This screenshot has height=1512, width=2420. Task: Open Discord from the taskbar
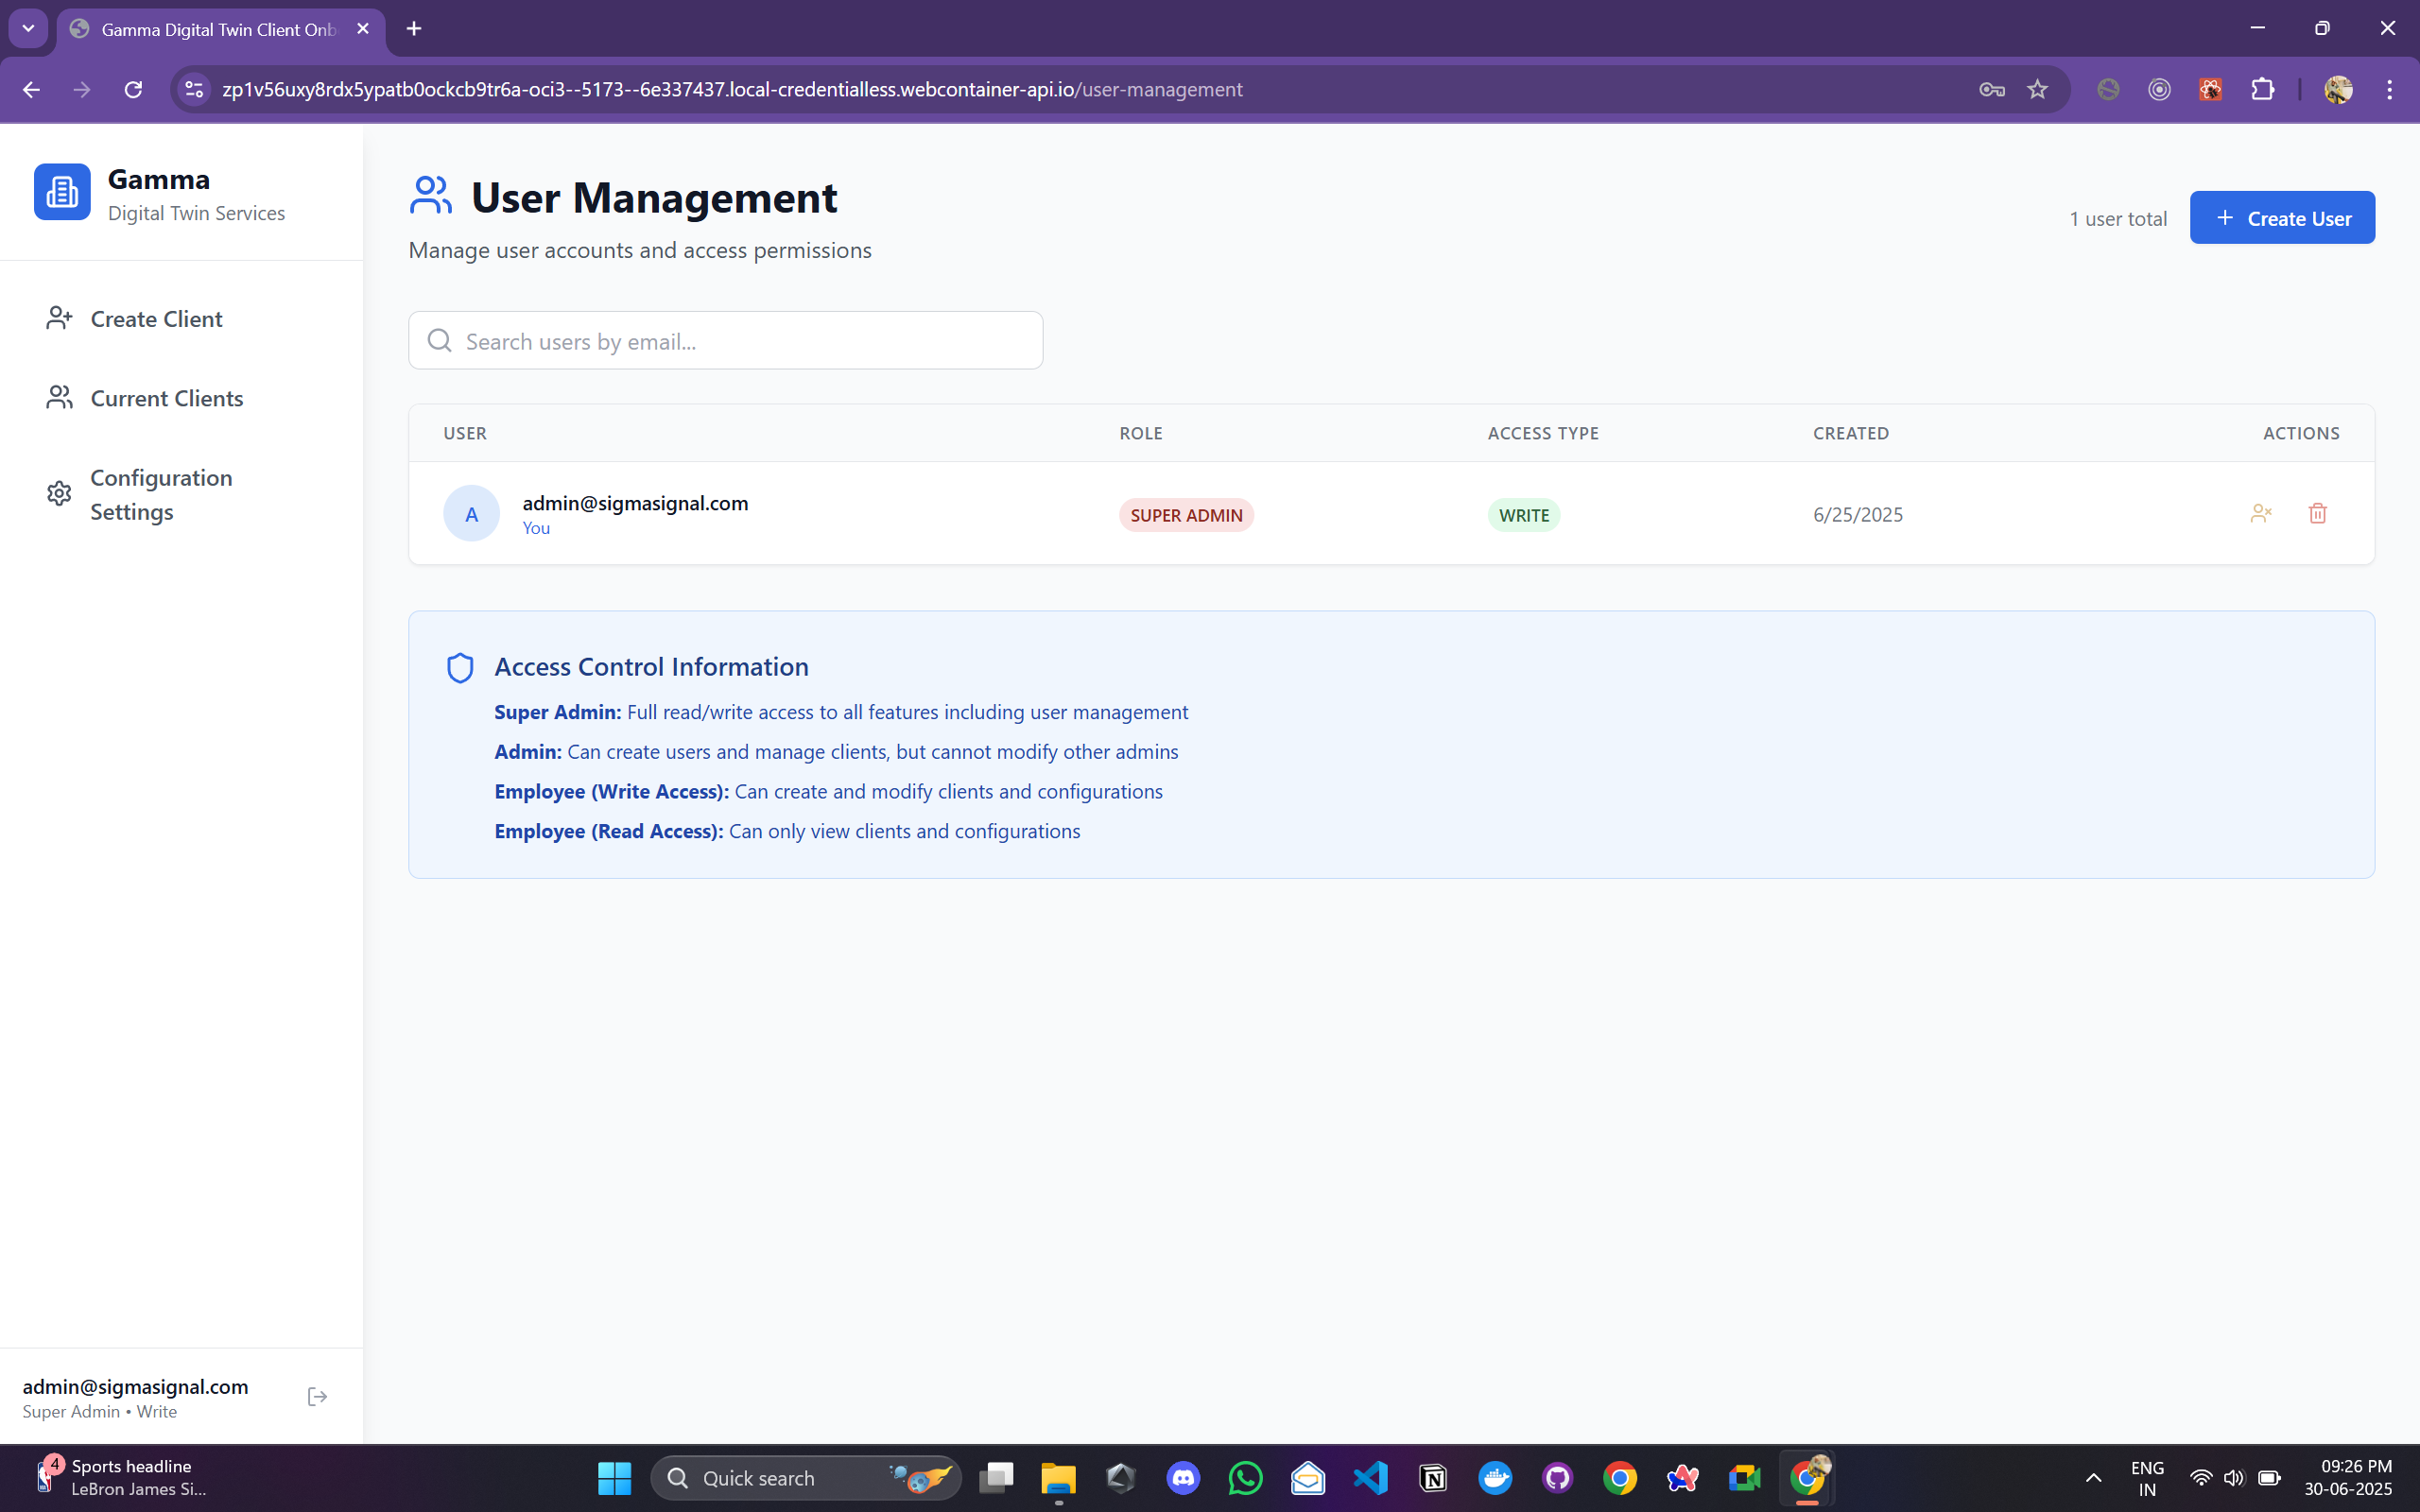[x=1183, y=1478]
